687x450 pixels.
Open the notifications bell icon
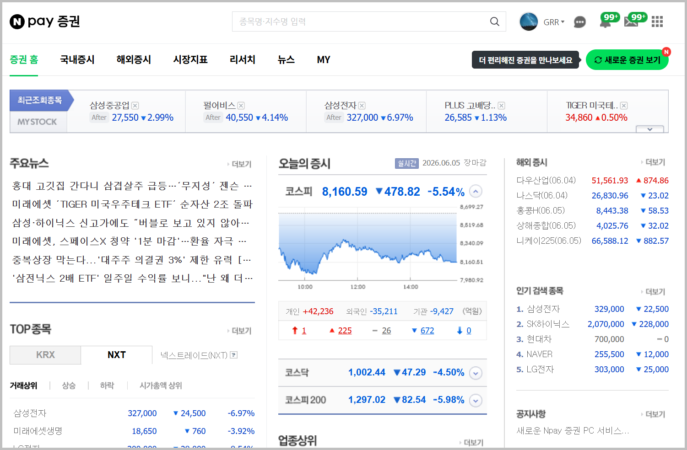pos(606,22)
